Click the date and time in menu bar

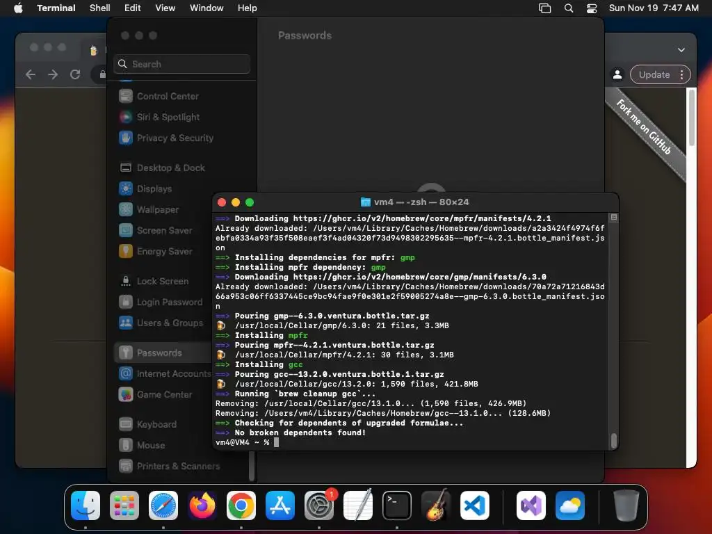(x=654, y=8)
